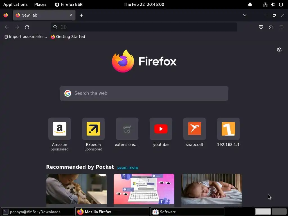Open the Firefox hamburger application menu
Screen dimensions: 288x216
[281, 27]
